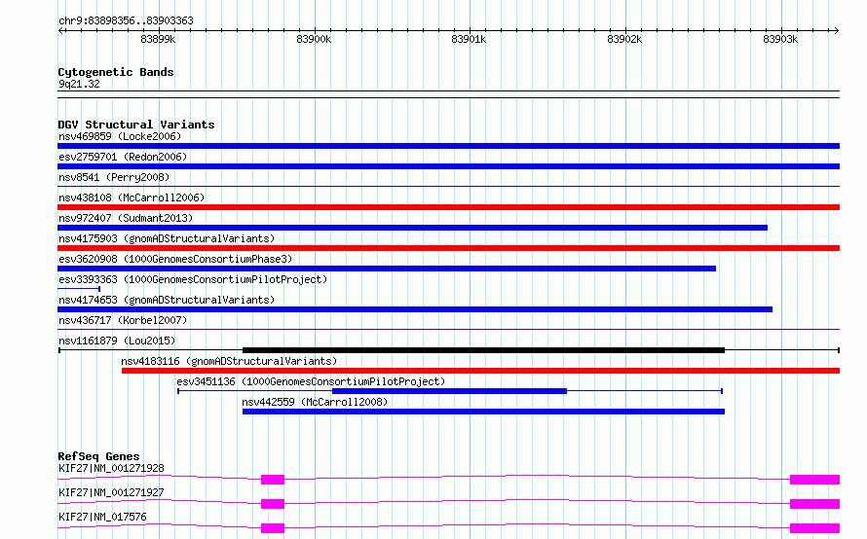The height and width of the screenshot is (539, 867).
Task: Click the nsv436717 (Korbel2007) label
Action: (x=123, y=320)
